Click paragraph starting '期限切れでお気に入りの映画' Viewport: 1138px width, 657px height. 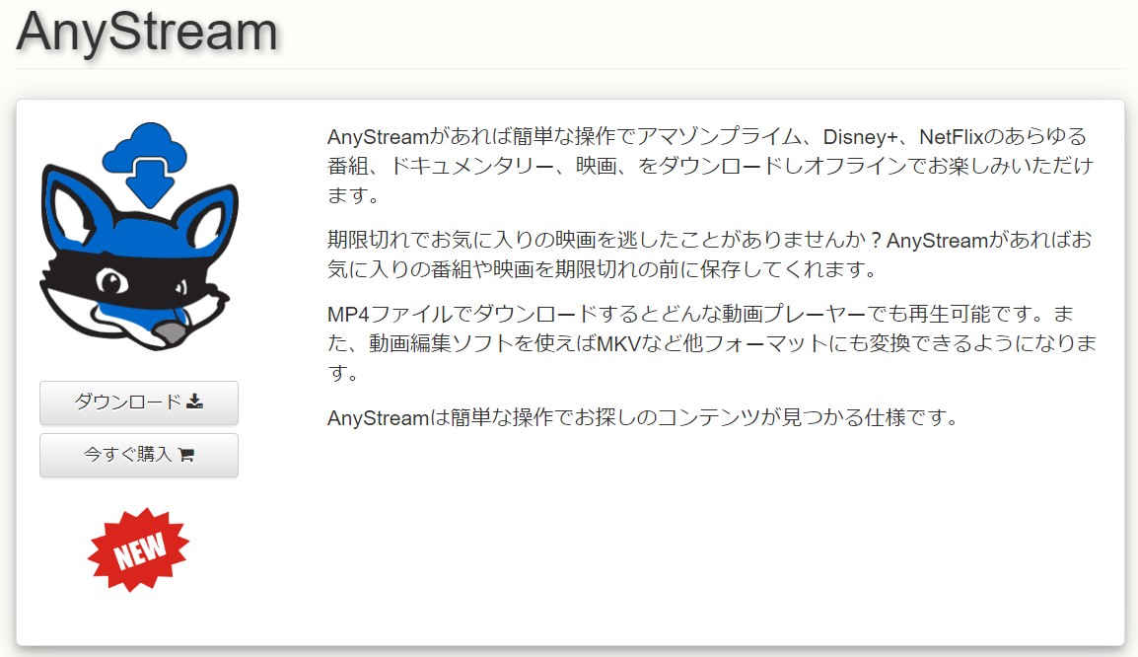[710, 255]
